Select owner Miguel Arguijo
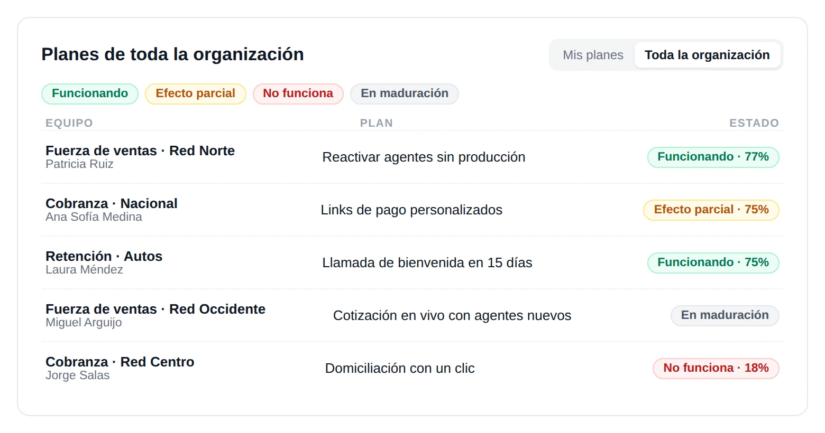 (84, 323)
